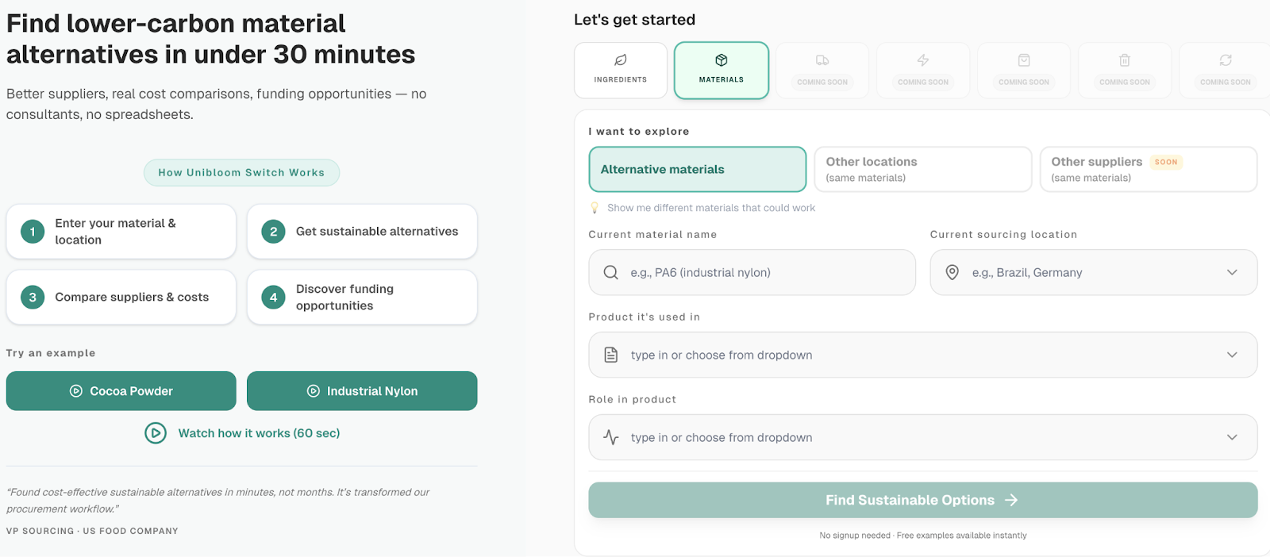Click the 'Try an example' label
Image resolution: width=1270 pixels, height=557 pixels.
click(x=51, y=353)
